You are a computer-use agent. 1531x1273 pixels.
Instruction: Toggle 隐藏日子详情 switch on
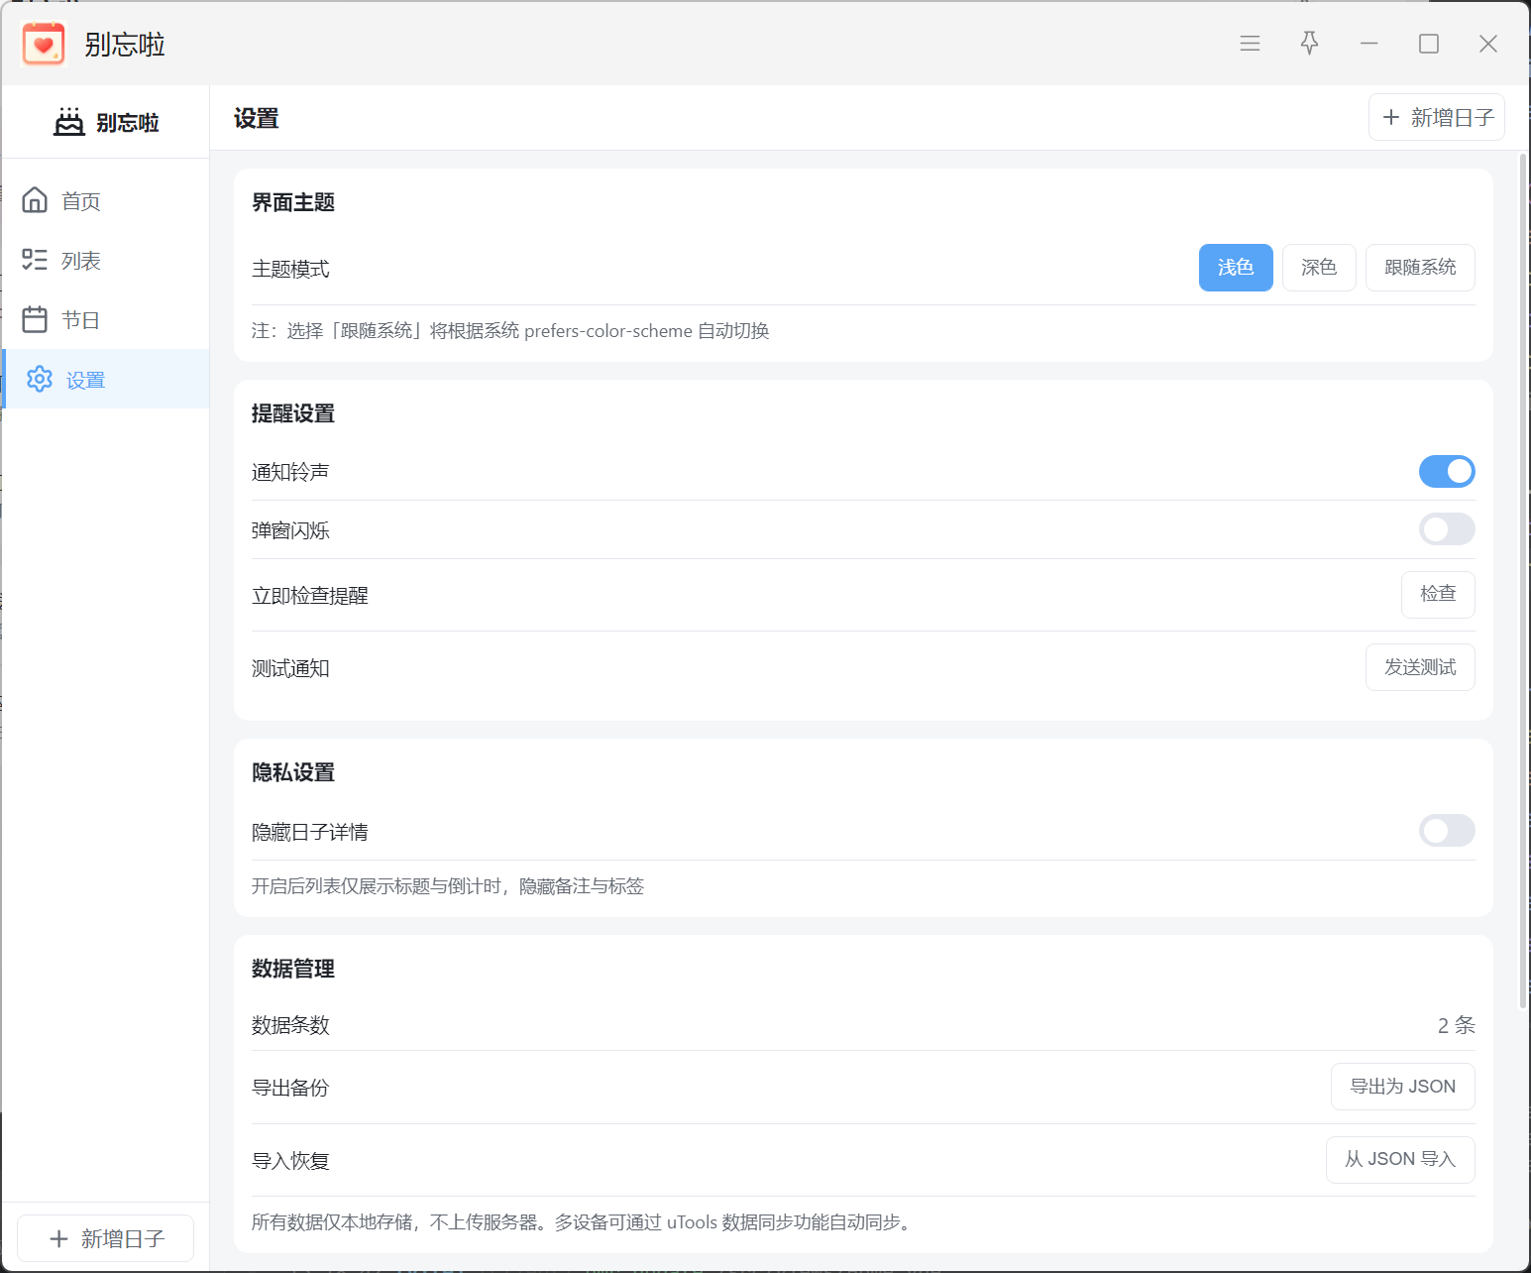[x=1447, y=831]
